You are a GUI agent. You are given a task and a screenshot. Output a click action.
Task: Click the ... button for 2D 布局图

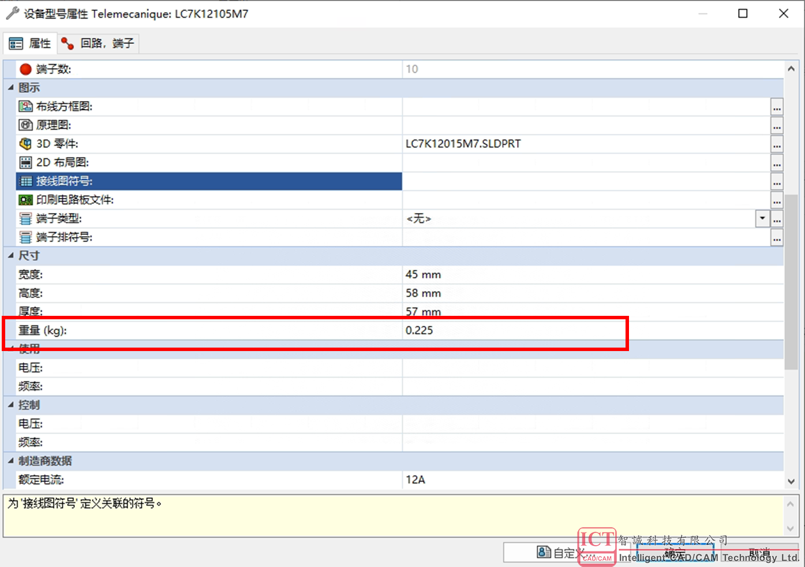[x=777, y=163]
